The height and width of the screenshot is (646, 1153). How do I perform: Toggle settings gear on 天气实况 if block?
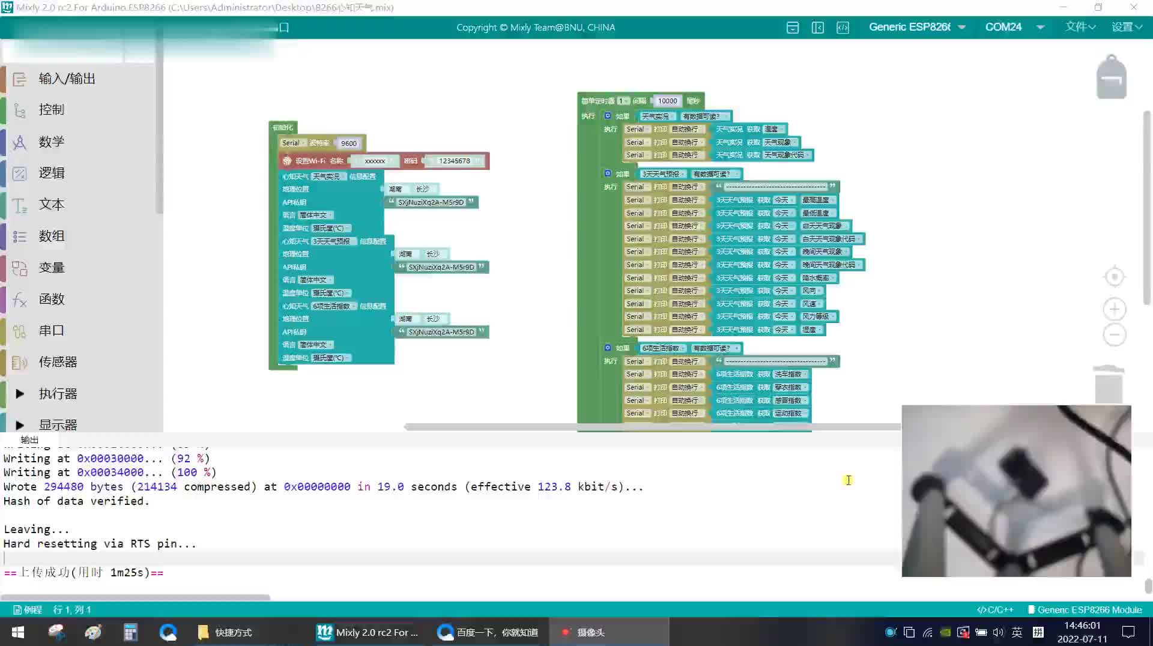[608, 116]
